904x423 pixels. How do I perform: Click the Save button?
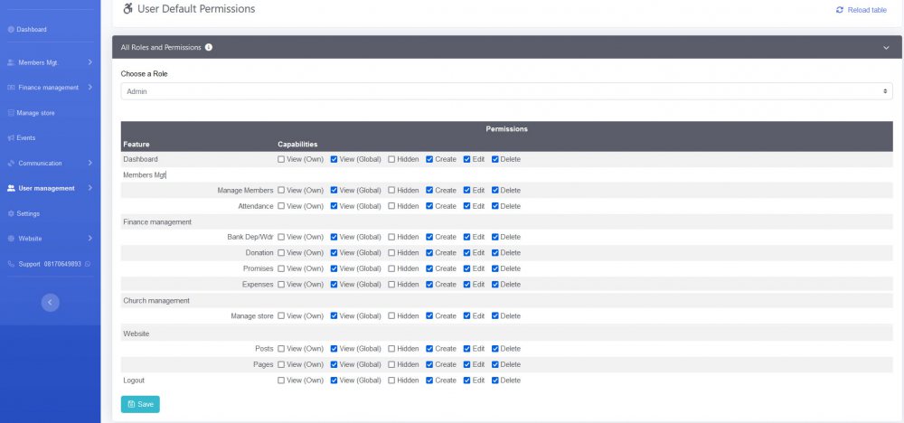coord(140,404)
